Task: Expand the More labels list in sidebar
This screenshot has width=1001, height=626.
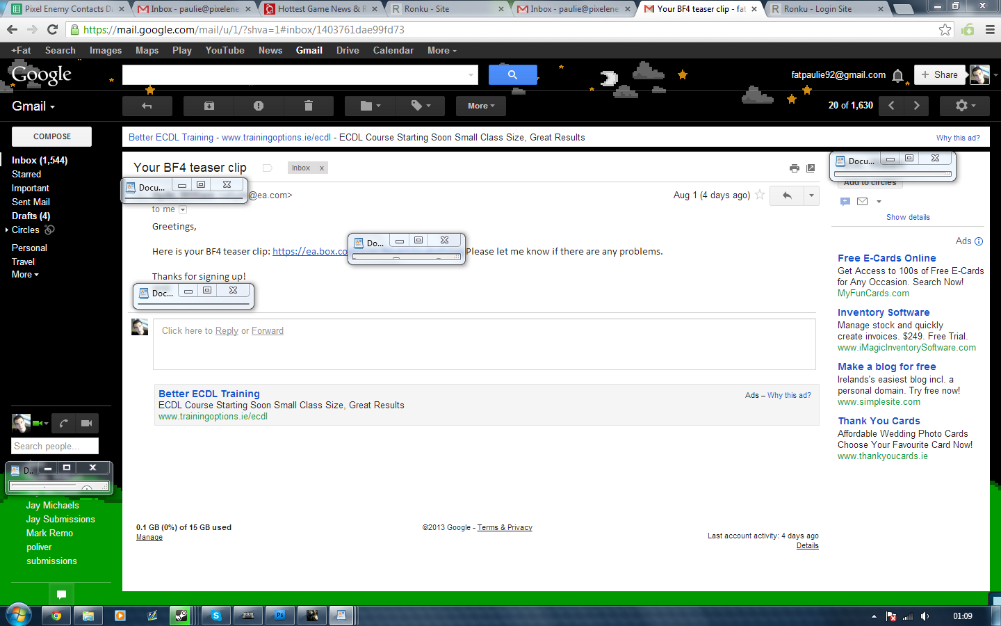Action: pos(25,275)
